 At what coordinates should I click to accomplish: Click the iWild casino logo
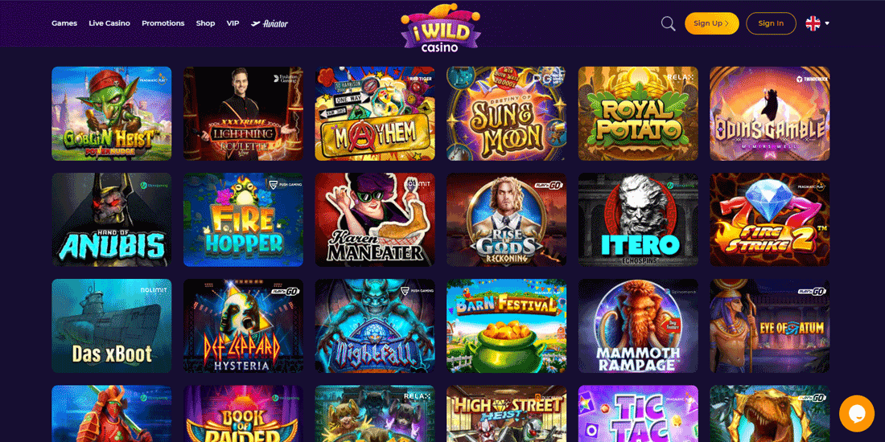click(x=440, y=28)
